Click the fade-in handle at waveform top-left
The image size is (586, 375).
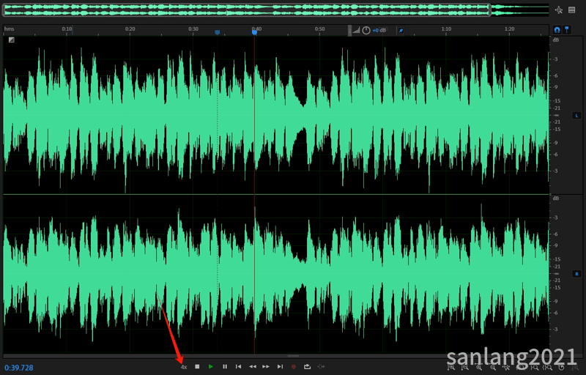point(12,40)
